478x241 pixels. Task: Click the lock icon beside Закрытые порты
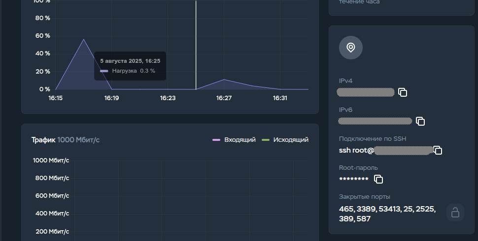pyautogui.click(x=455, y=213)
